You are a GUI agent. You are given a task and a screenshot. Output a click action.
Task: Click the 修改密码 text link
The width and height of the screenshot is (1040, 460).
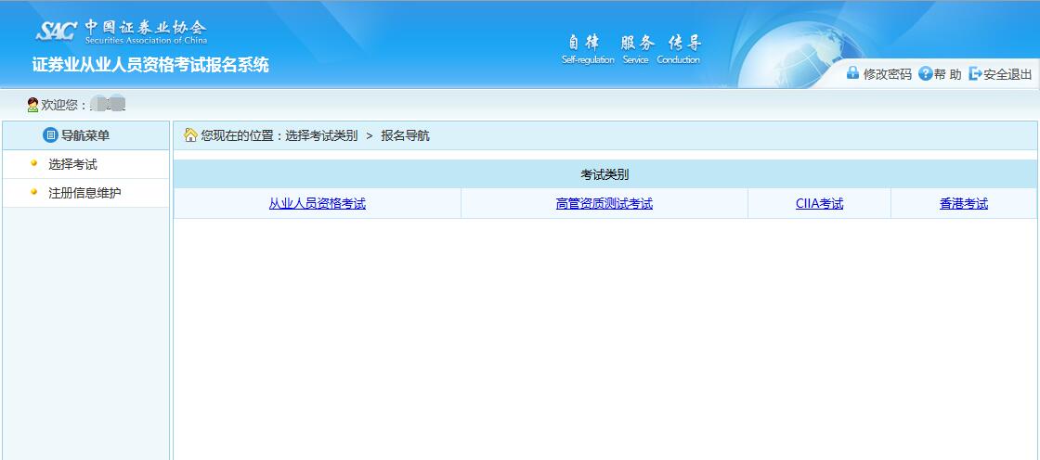pos(887,74)
